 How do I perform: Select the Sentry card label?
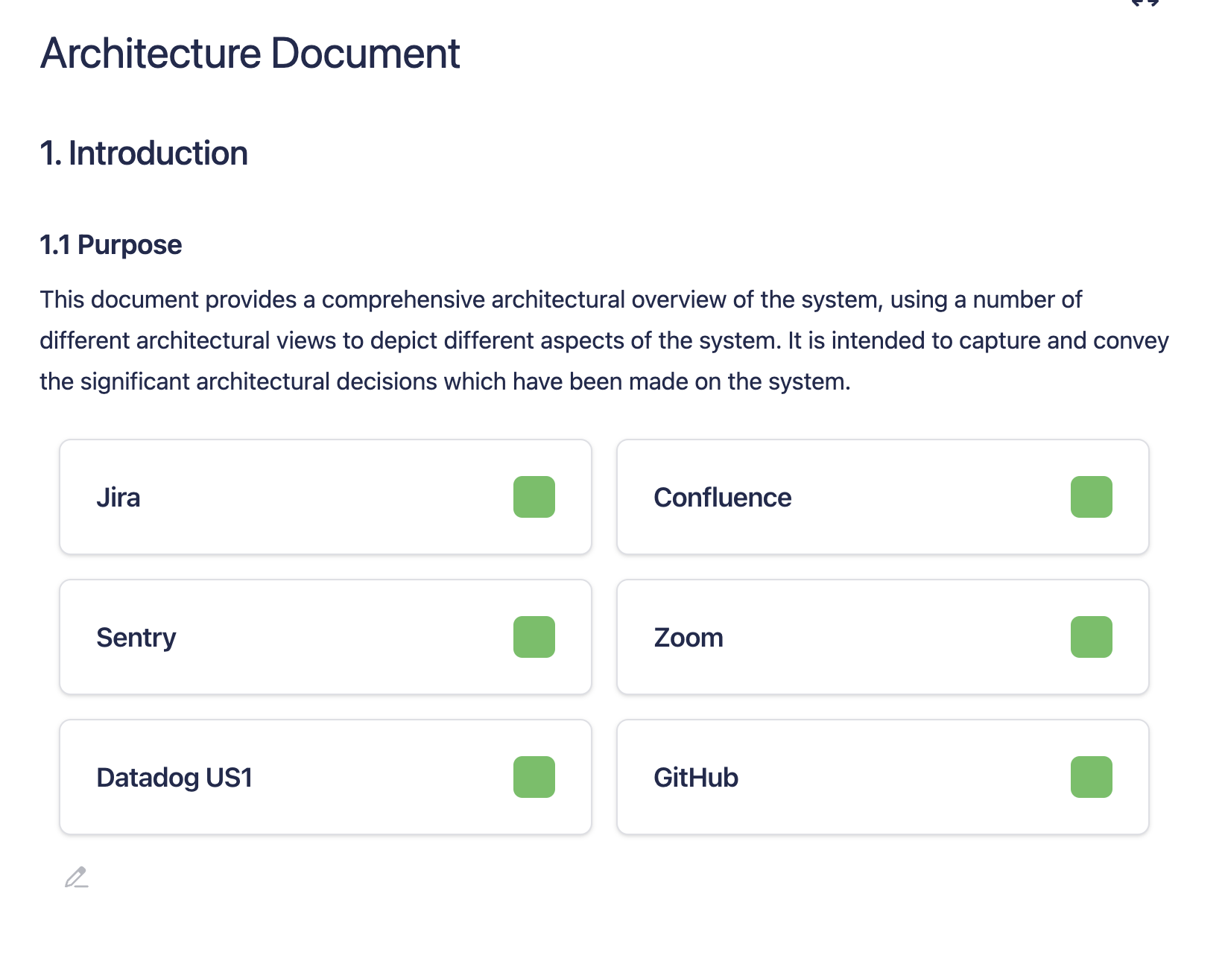pos(136,638)
